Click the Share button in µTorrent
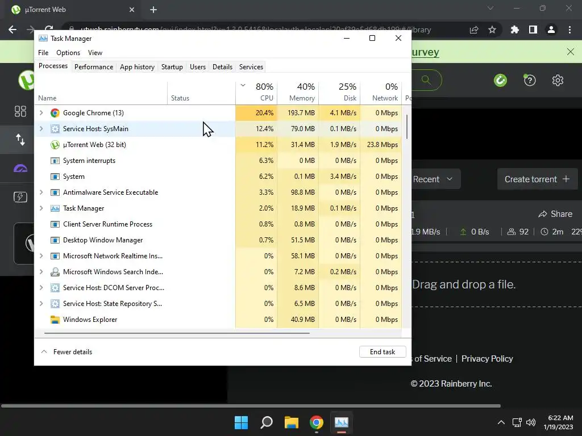The height and width of the screenshot is (436, 582). click(555, 214)
